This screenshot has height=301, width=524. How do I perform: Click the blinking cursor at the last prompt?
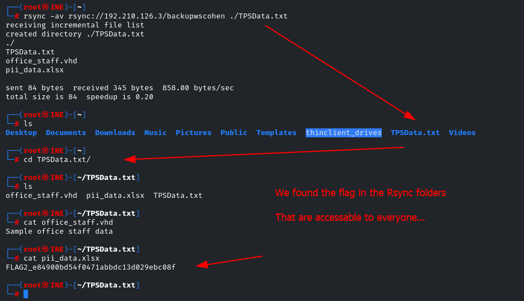click(x=26, y=294)
